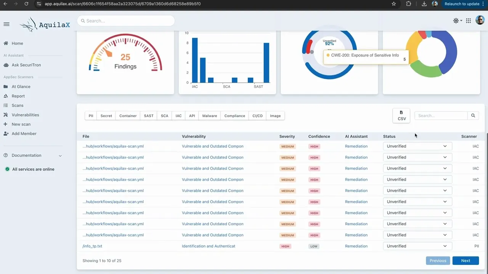Open Report in sidebar
This screenshot has height=274, width=488.
(x=18, y=96)
